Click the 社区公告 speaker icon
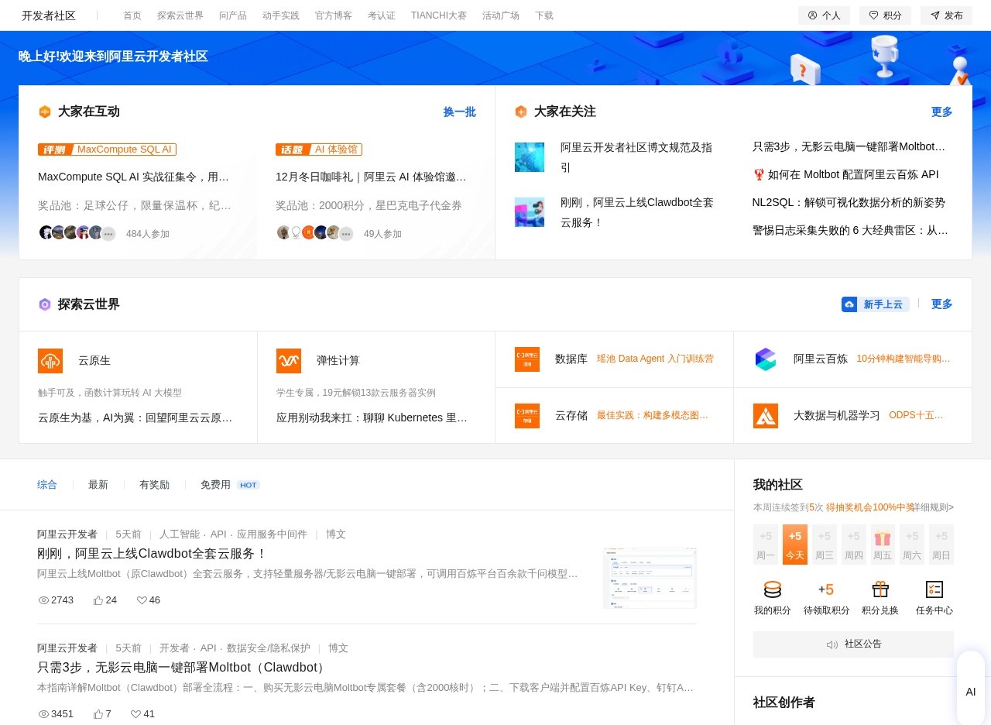 (x=832, y=644)
